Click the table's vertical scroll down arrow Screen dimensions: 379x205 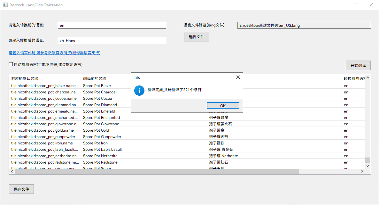(367, 166)
